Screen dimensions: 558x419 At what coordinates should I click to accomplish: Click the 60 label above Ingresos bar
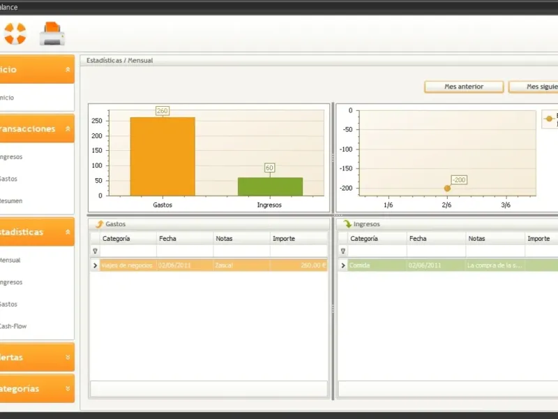270,168
